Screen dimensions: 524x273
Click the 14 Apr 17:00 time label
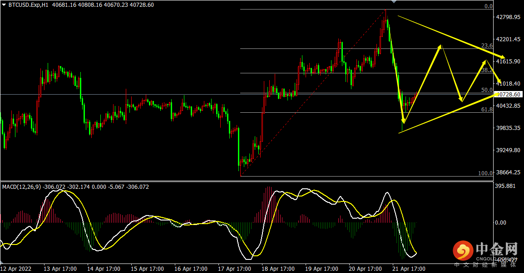pos(104,269)
